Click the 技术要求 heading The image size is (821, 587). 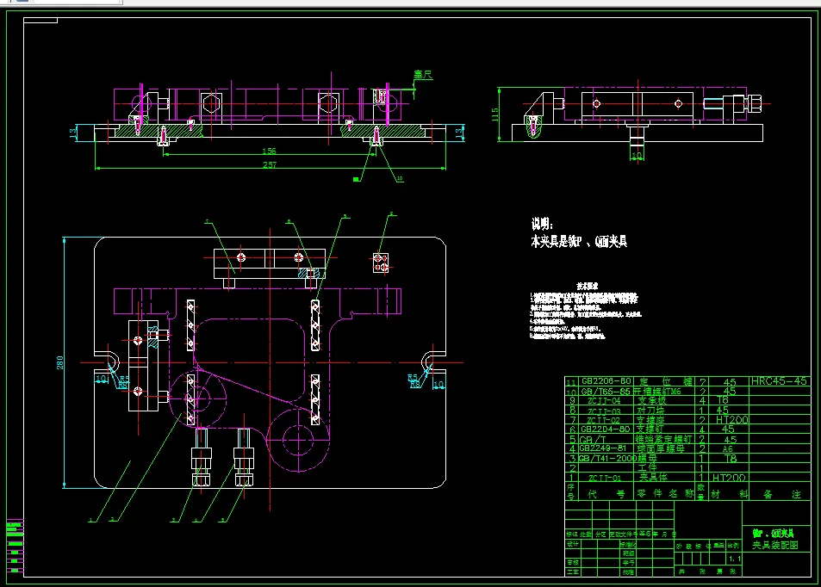click(587, 286)
